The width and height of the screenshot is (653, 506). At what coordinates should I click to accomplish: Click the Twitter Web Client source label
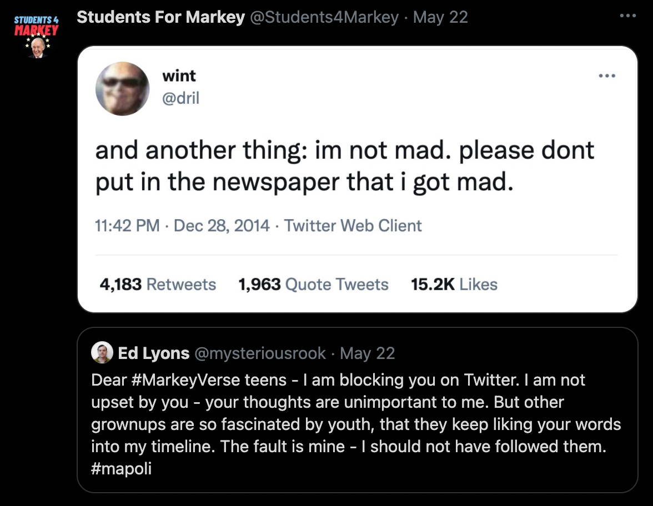coord(353,226)
